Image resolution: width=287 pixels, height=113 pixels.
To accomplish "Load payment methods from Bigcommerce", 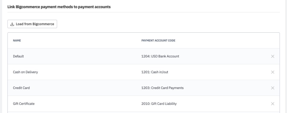I will [32, 24].
